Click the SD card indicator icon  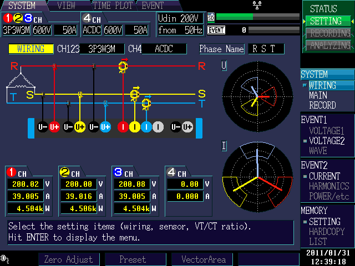[211, 17]
